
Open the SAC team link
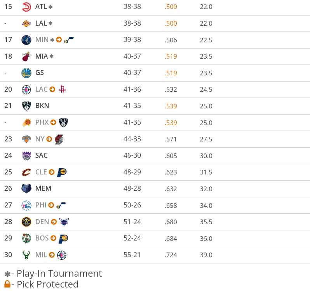click(41, 155)
